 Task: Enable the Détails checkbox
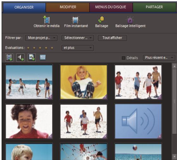(123, 58)
